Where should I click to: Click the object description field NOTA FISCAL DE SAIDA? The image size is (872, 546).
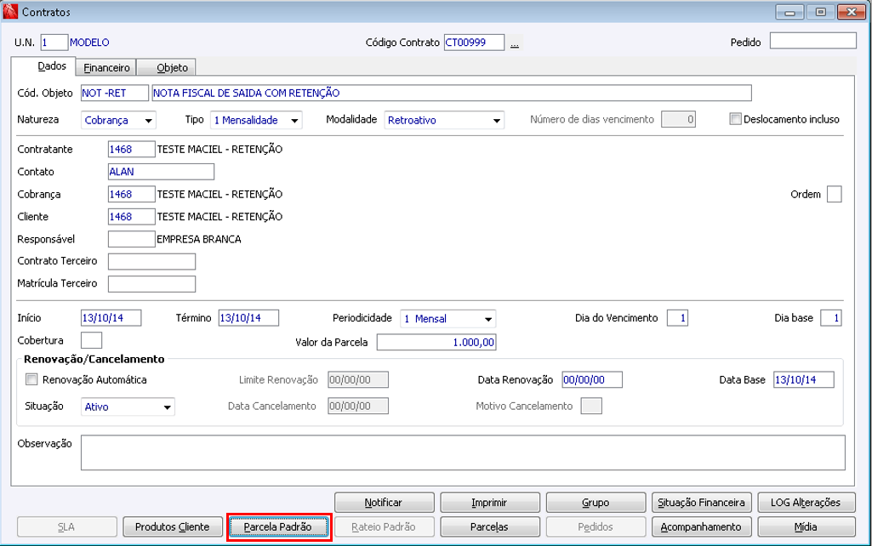(452, 93)
